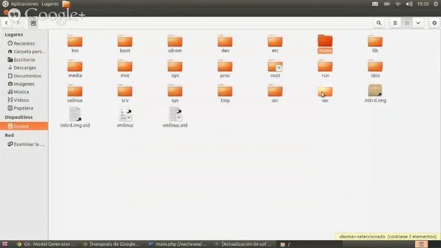Select the selinux folder
The height and width of the screenshot is (248, 441).
[x=75, y=94]
